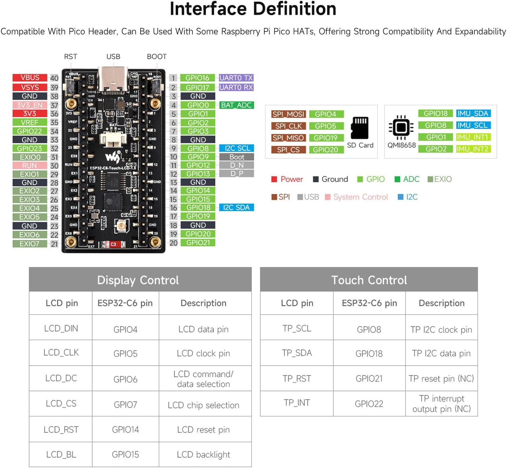
Task: Click the SPI_MOSI label beside GPIO4
Action: 288,114
